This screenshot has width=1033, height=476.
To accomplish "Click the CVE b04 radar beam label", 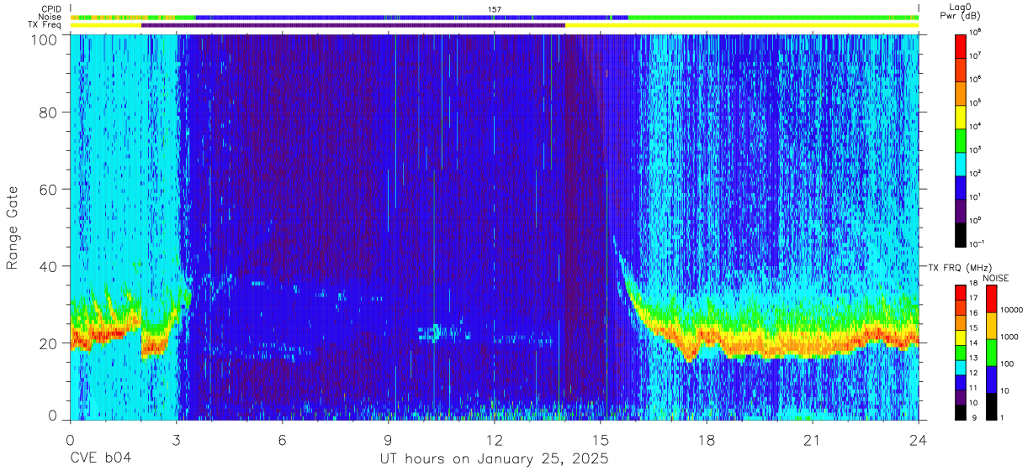I will pyautogui.click(x=100, y=459).
